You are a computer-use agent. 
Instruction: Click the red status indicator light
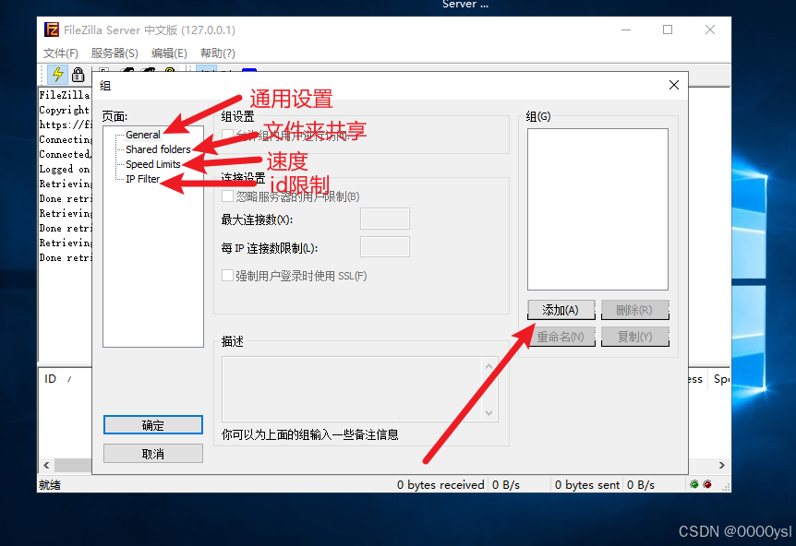(707, 484)
